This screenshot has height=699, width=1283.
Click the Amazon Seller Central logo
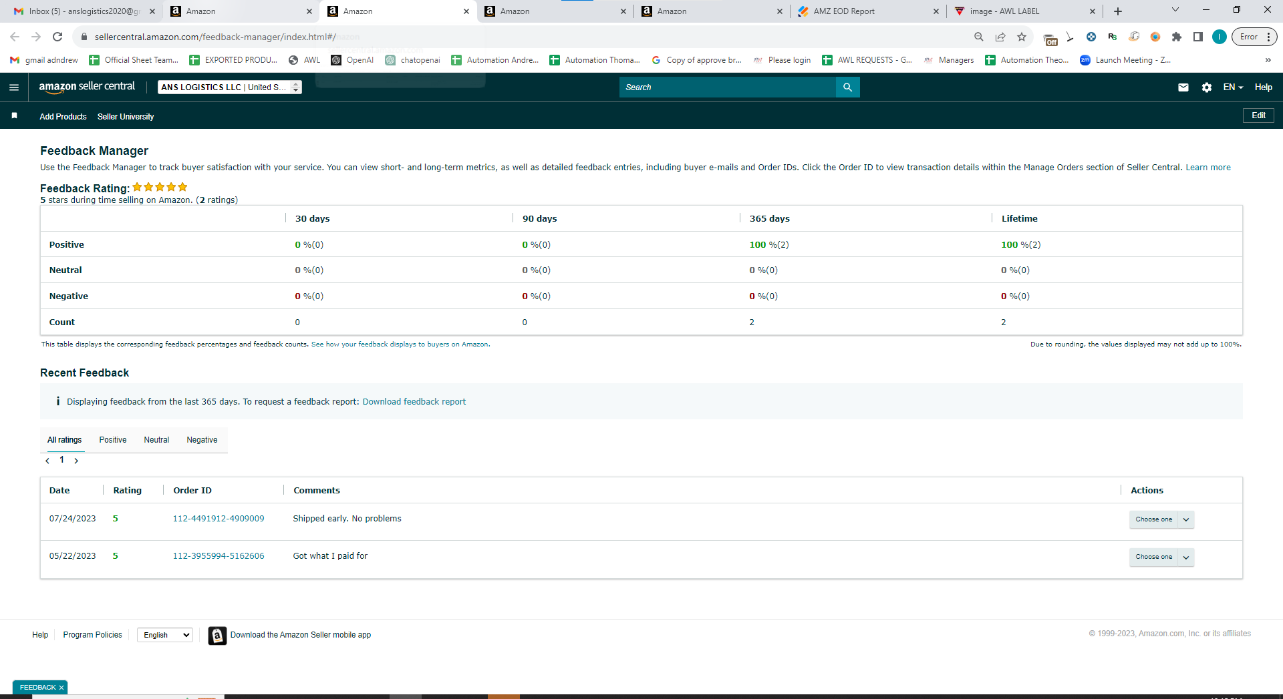87,87
